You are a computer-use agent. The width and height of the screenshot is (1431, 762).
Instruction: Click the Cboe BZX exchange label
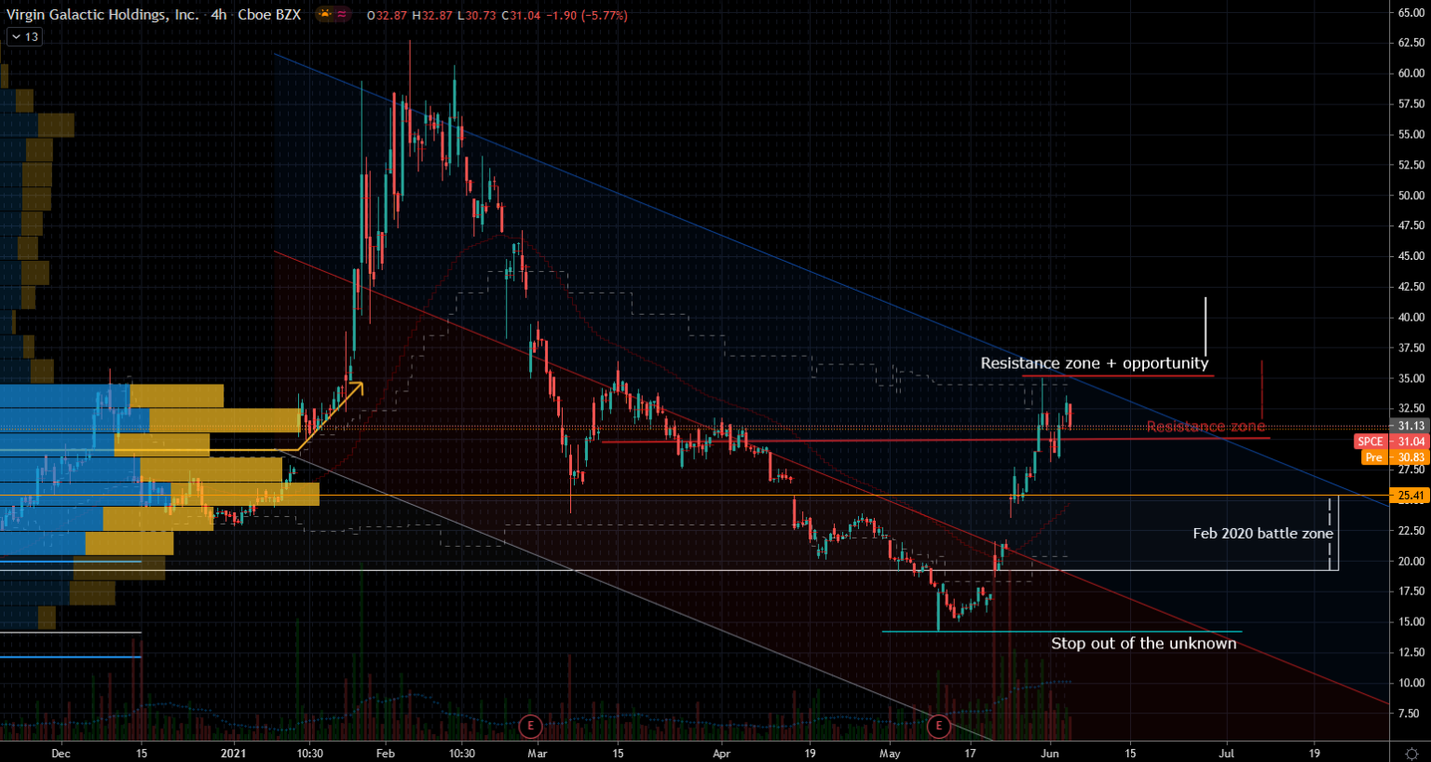268,15
